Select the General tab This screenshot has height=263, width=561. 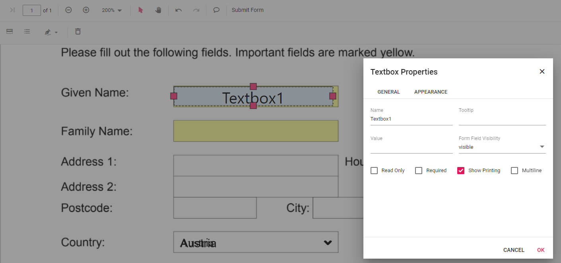388,92
